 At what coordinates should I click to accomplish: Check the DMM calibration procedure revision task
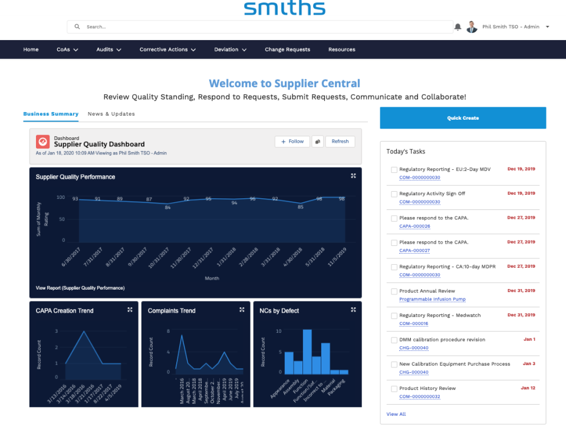(x=394, y=340)
